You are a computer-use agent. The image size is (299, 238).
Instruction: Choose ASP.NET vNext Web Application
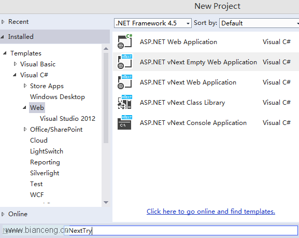tap(188, 82)
